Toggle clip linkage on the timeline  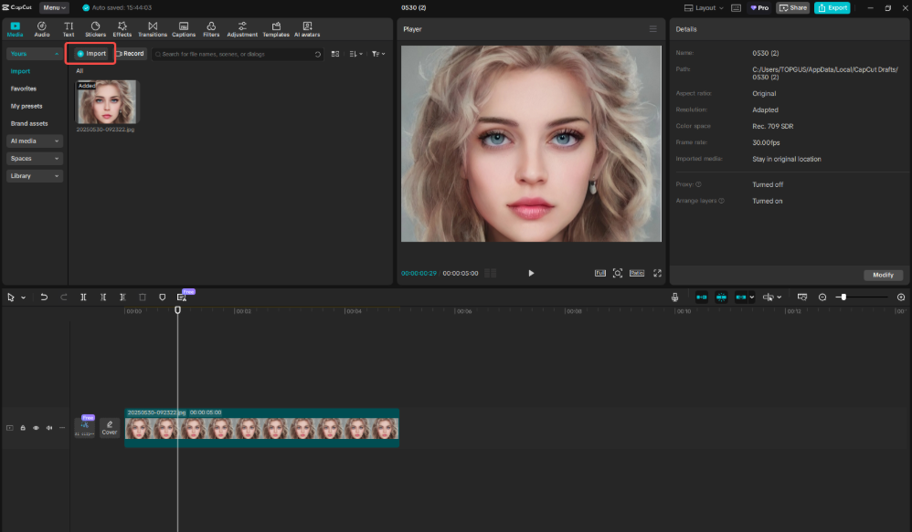pyautogui.click(x=740, y=297)
